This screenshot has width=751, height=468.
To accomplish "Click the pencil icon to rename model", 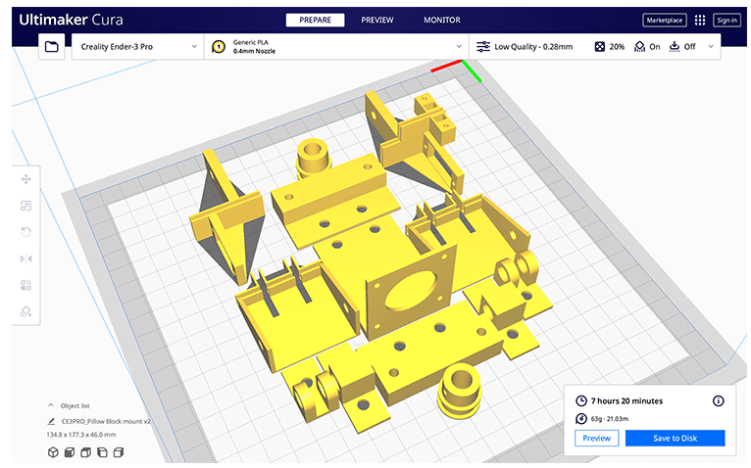I will coord(51,421).
